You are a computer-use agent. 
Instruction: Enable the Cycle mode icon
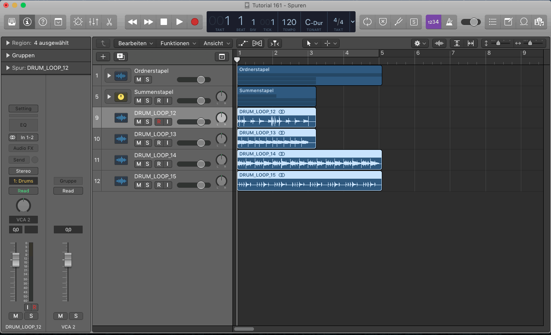(367, 22)
